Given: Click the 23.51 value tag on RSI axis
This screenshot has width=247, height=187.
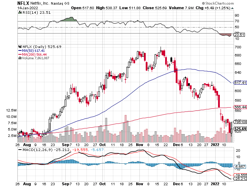Looking at the screenshot, I should 239,35.
